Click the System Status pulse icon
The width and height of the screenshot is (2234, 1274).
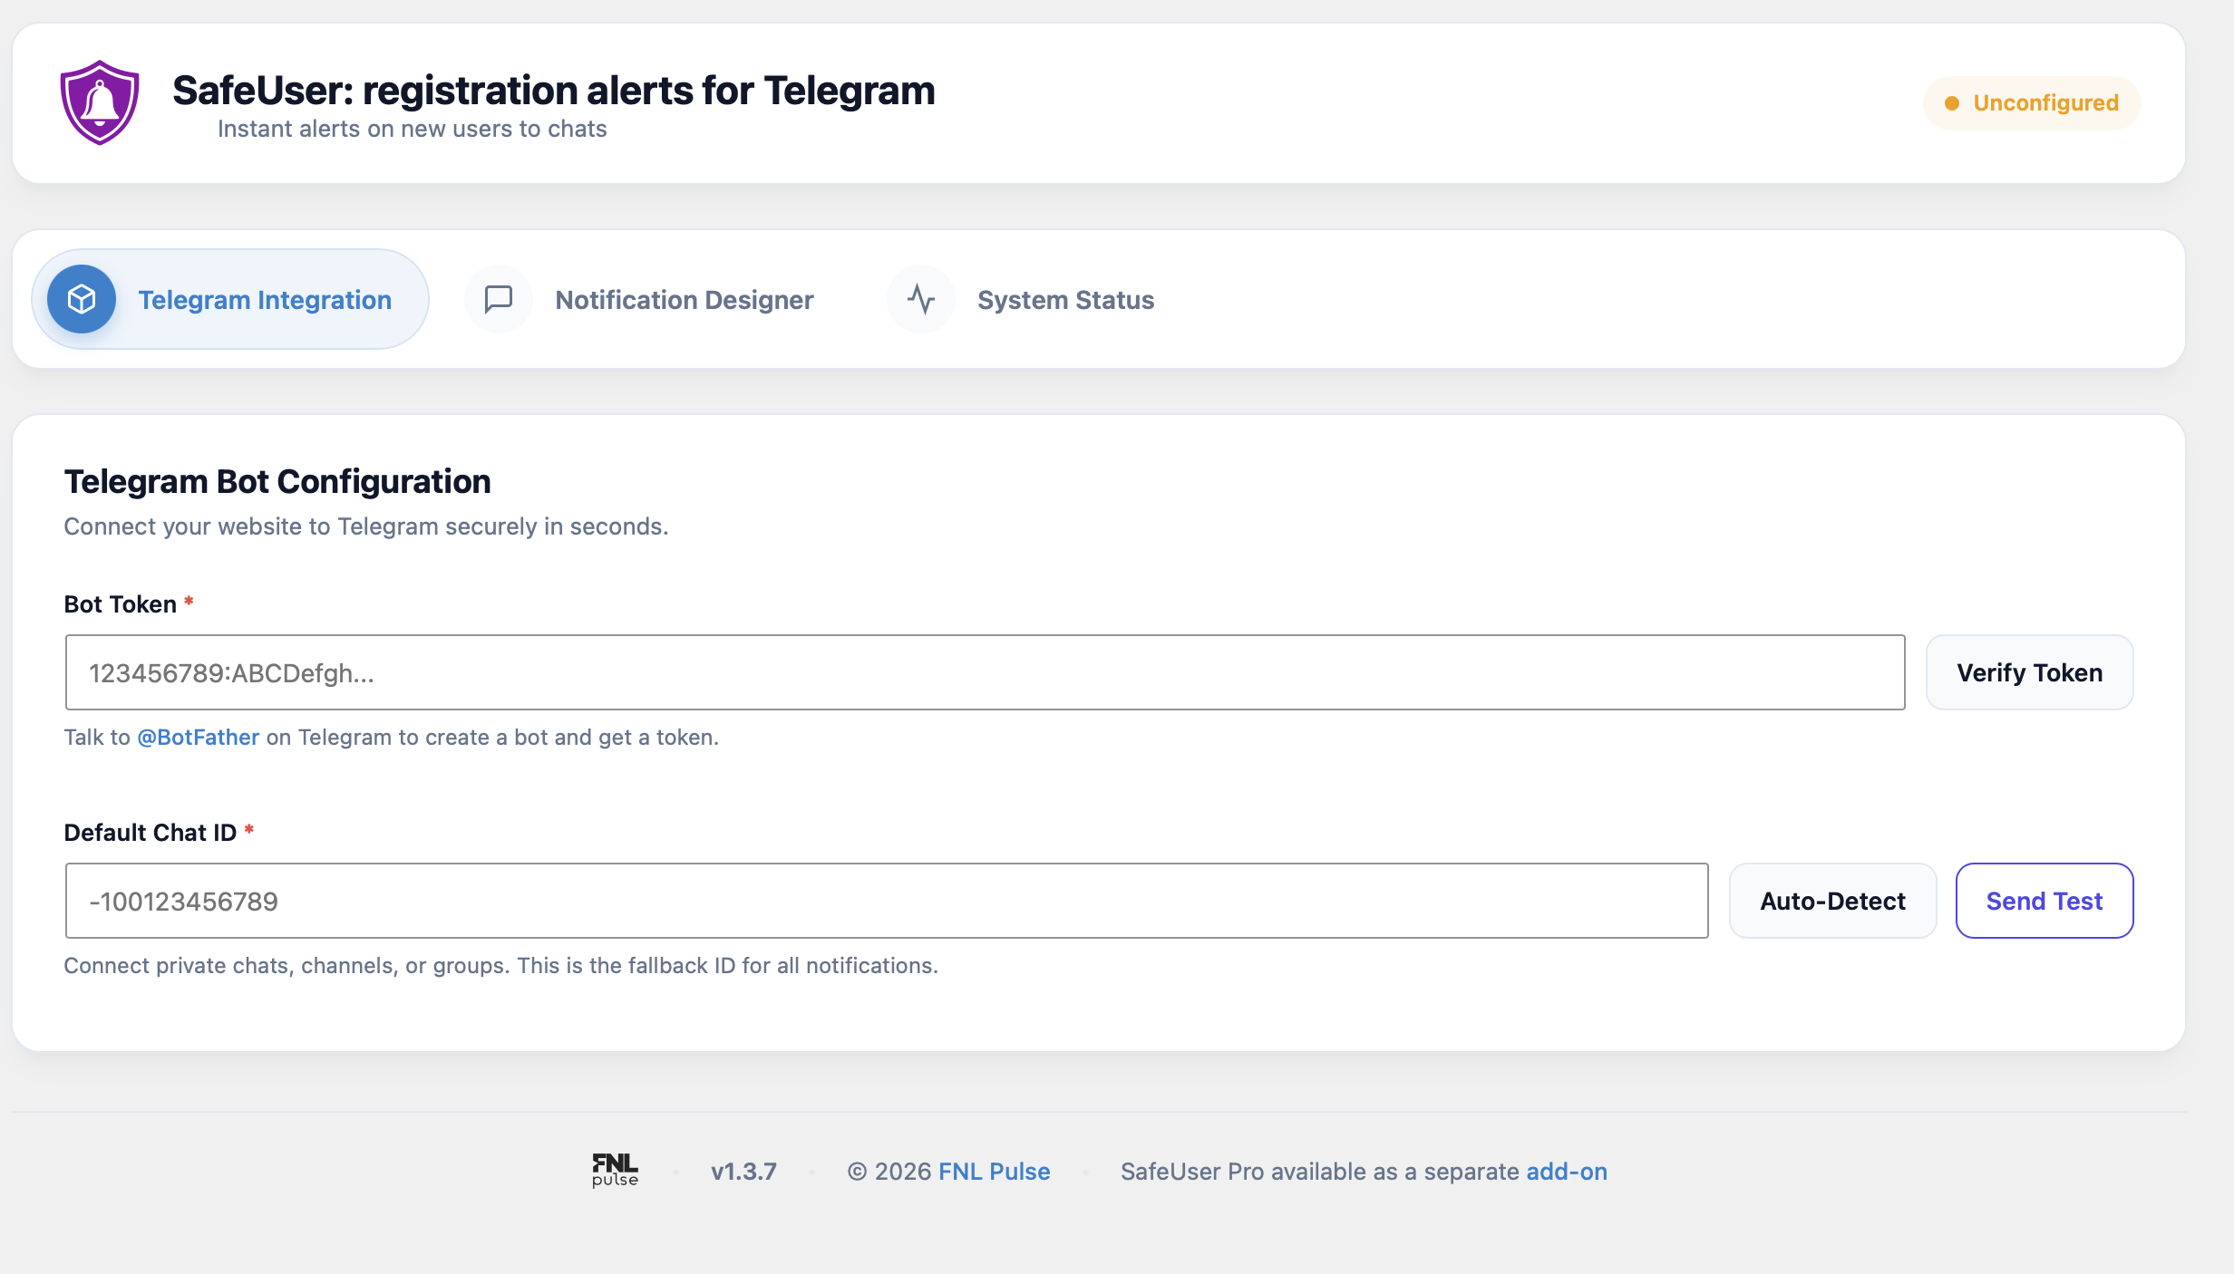pos(921,299)
